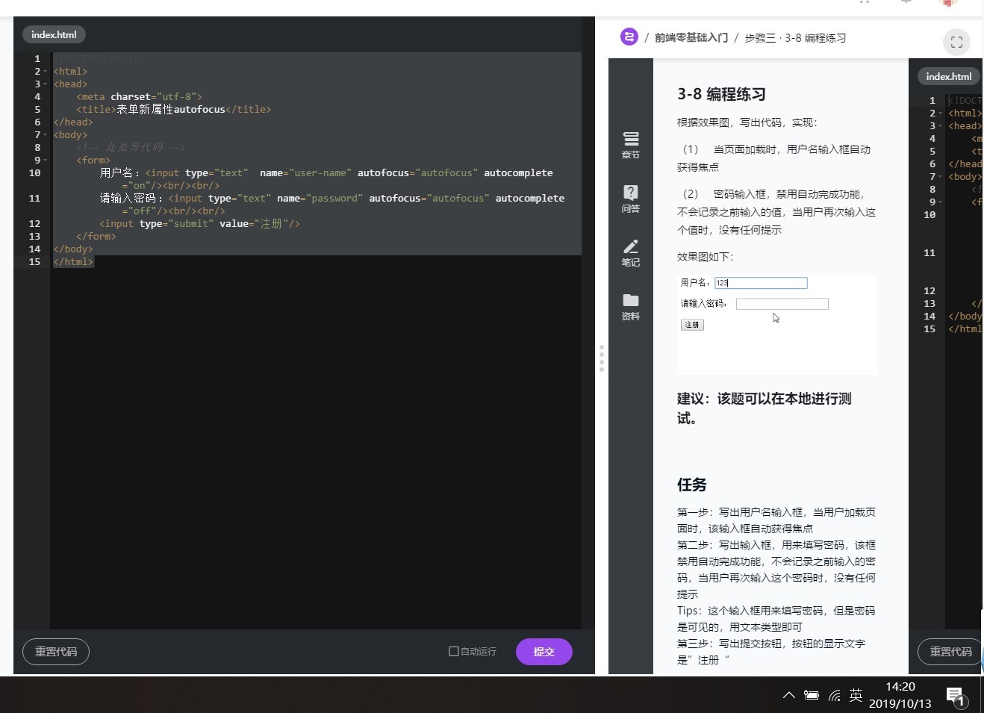Click the purple site logo icon
Viewport: 984px width, 713px height.
[629, 37]
